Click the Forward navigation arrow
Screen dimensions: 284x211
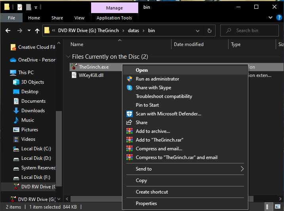[x=19, y=31]
